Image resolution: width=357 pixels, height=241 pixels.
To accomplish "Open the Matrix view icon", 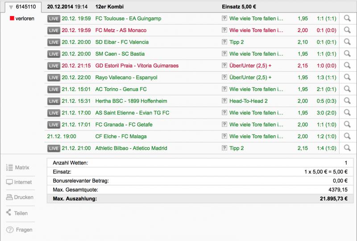I will (x=9, y=167).
